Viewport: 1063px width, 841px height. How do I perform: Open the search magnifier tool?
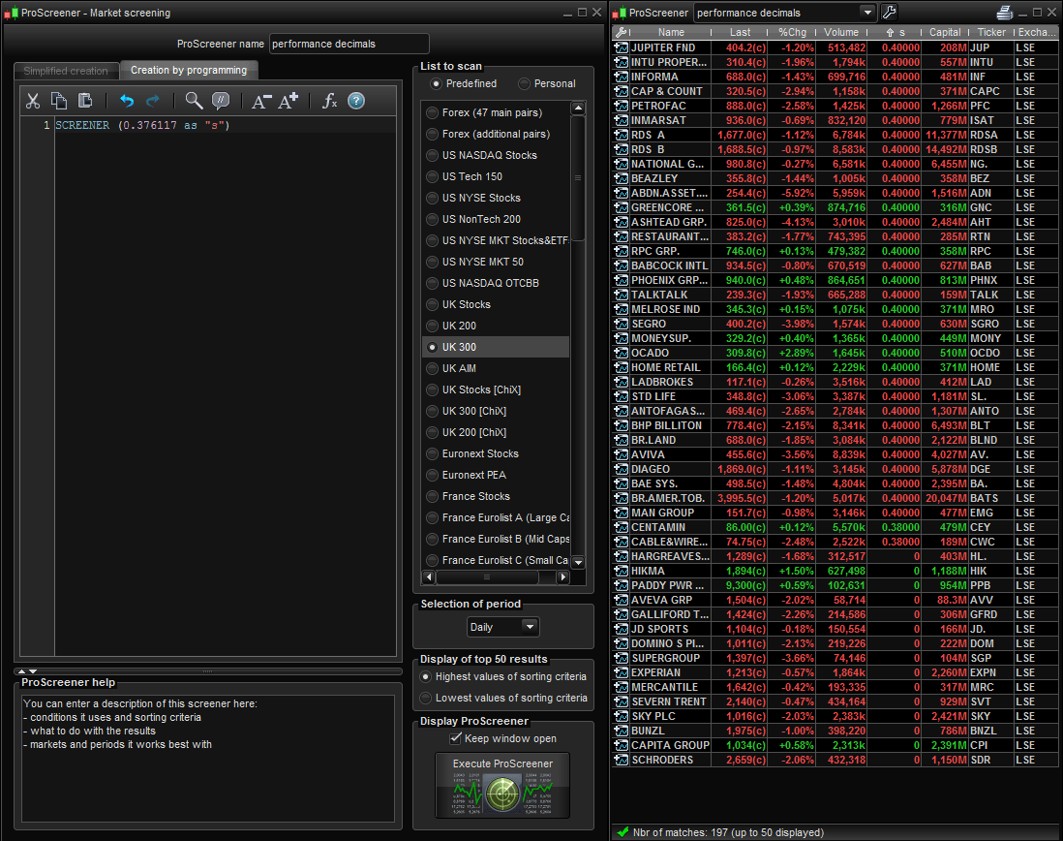click(x=194, y=101)
